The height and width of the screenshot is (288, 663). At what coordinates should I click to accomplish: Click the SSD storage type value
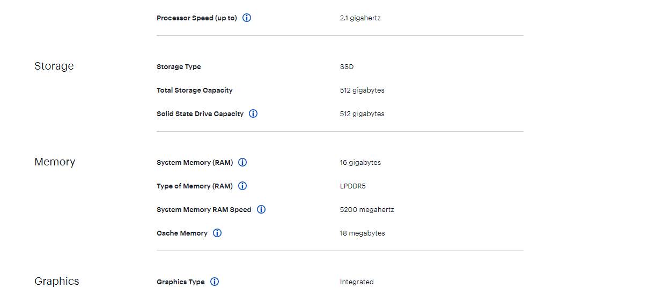point(347,67)
